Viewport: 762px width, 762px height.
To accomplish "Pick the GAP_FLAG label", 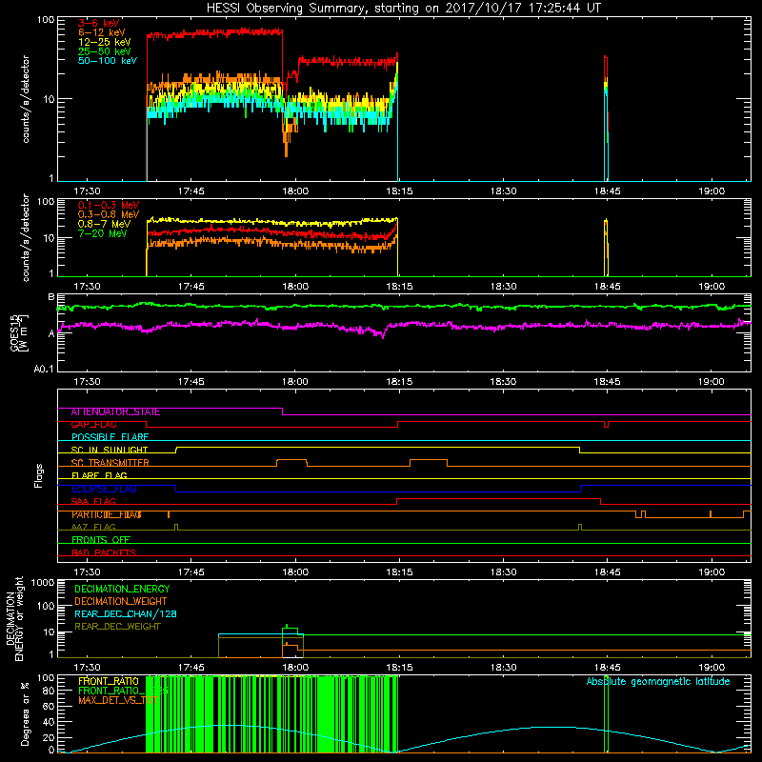I will coord(93,425).
